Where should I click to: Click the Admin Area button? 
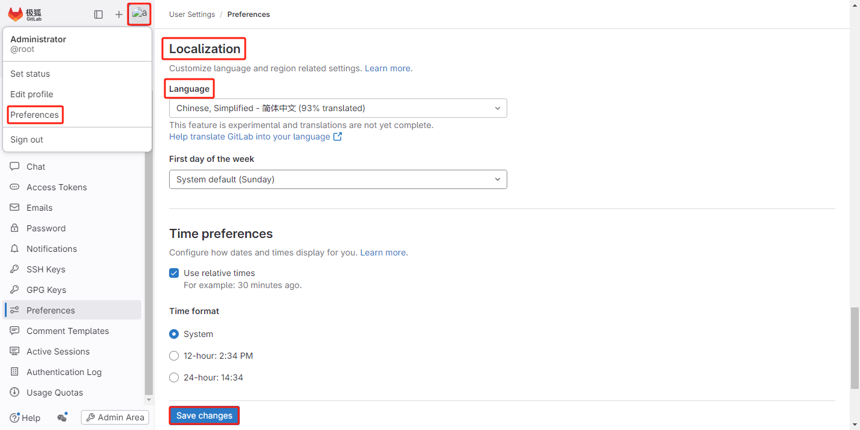coord(115,417)
